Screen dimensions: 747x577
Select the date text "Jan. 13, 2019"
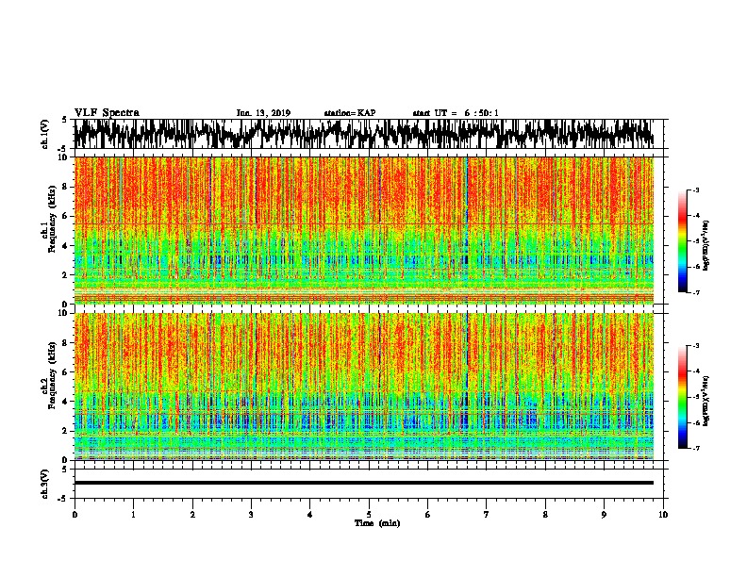[x=263, y=113]
